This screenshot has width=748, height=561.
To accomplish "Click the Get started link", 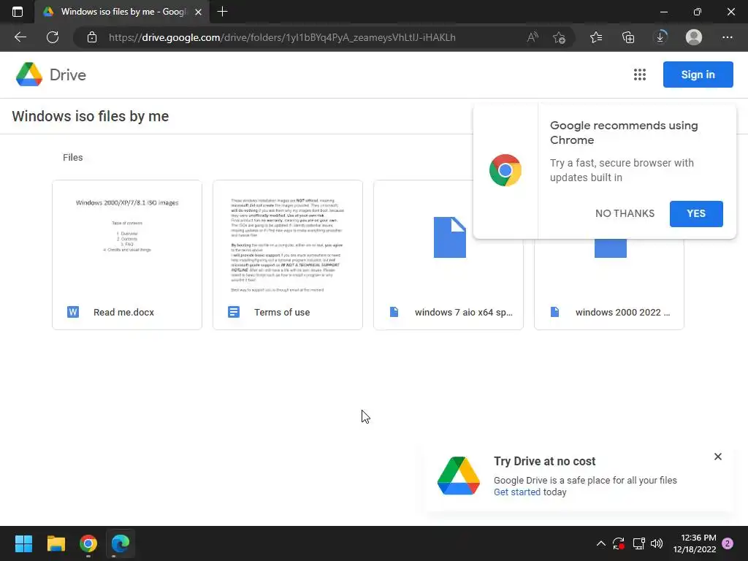I will tap(517, 492).
